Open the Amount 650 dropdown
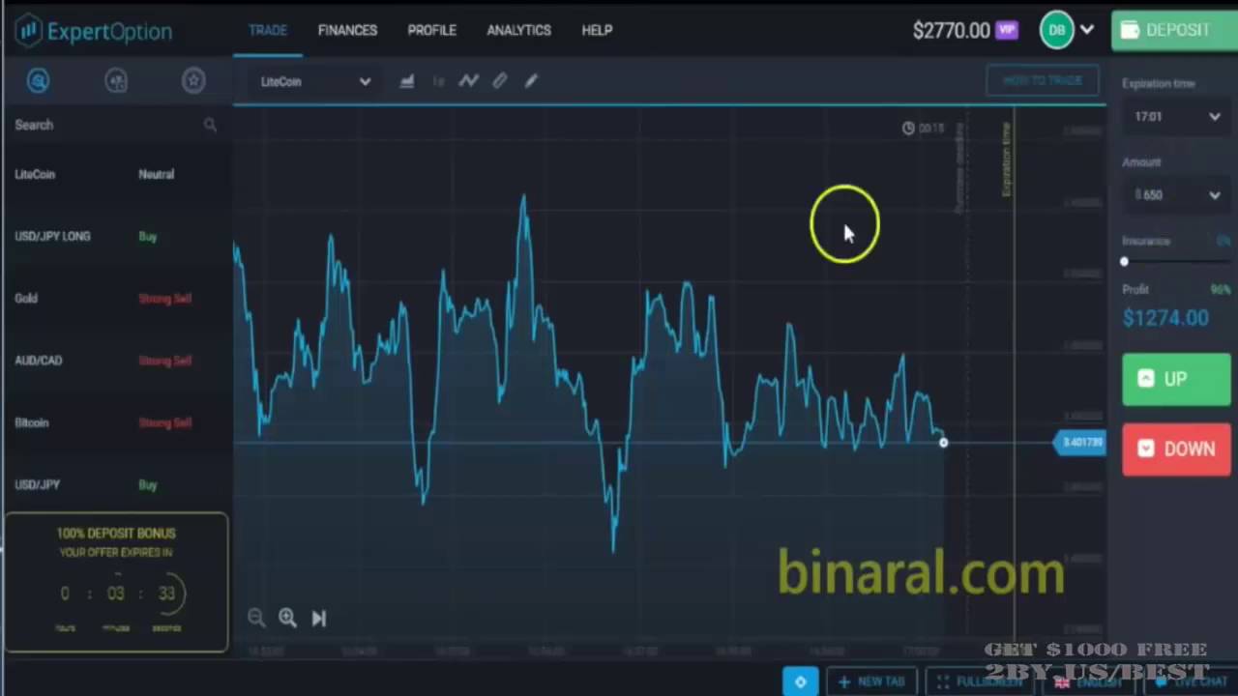This screenshot has height=696, width=1238. 1176,194
